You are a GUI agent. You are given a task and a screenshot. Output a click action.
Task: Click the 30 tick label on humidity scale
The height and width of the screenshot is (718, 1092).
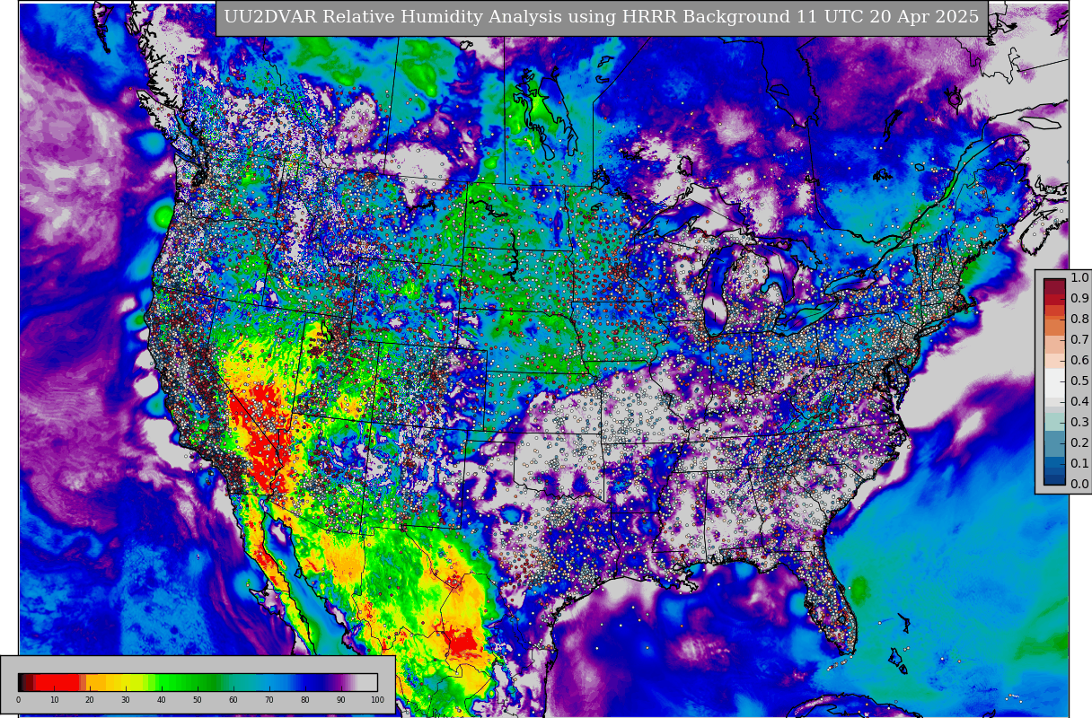pyautogui.click(x=126, y=700)
